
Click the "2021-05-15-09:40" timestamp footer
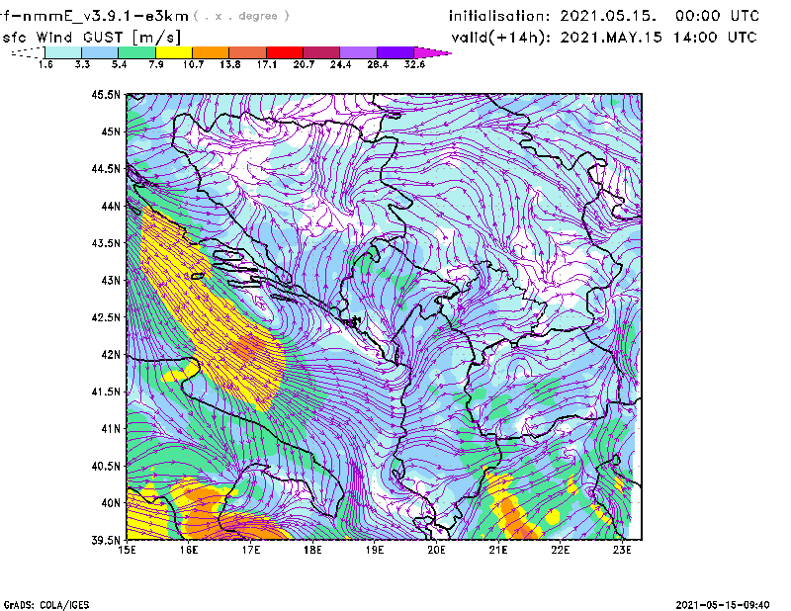tap(723, 605)
